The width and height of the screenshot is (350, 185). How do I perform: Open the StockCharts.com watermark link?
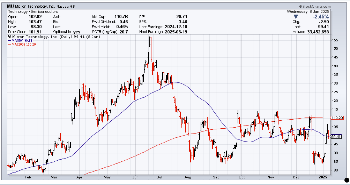[x=317, y=6]
